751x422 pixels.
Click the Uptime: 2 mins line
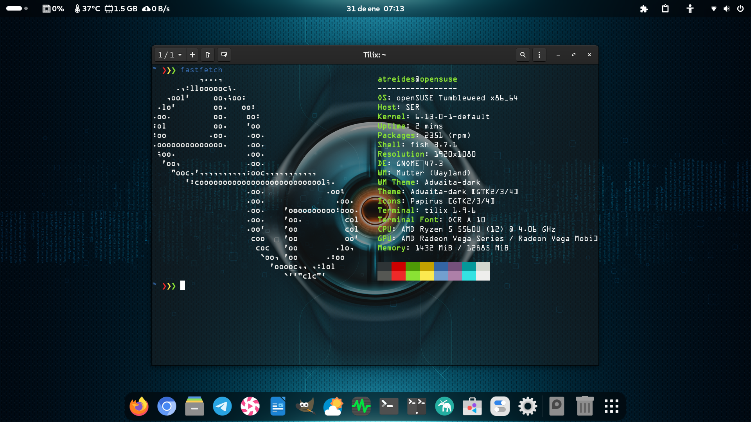410,126
